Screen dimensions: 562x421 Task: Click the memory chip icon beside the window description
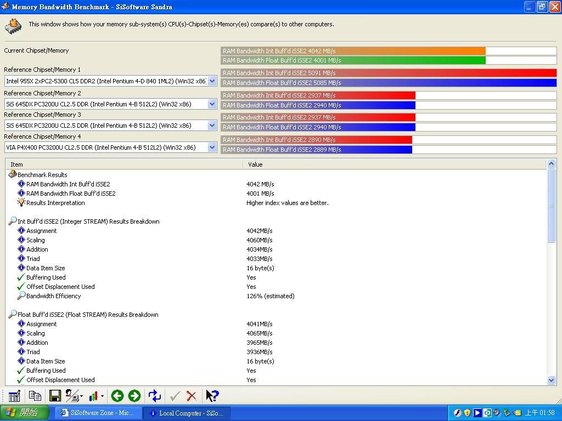13,26
